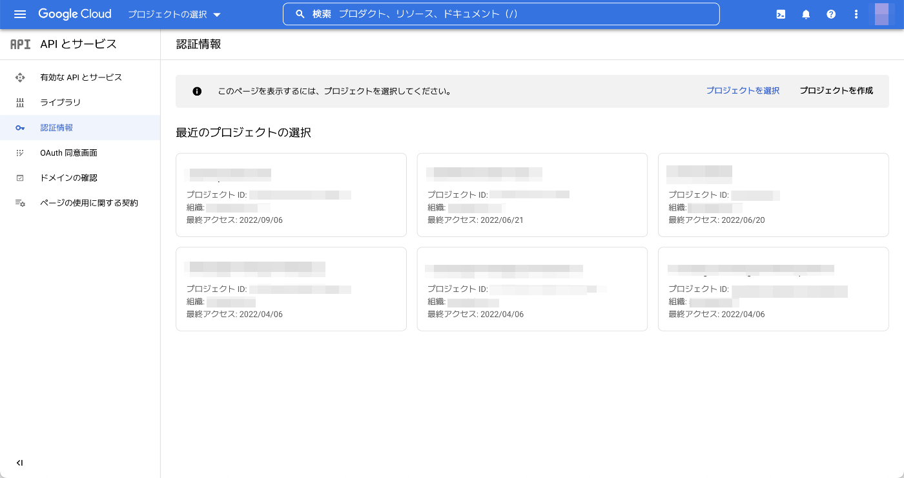
Task: Click the プロジェクトを作成 button
Action: pyautogui.click(x=836, y=91)
